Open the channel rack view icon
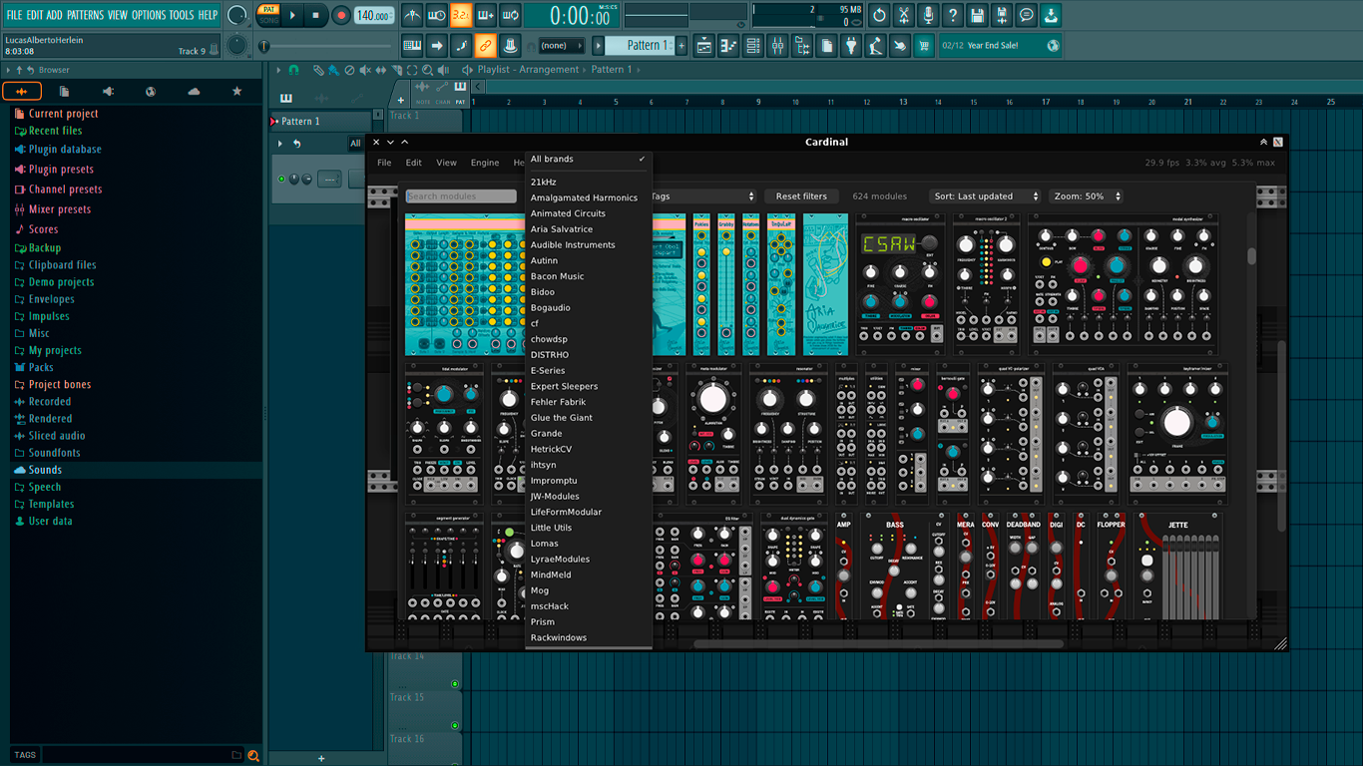The width and height of the screenshot is (1363, 766). [x=753, y=46]
